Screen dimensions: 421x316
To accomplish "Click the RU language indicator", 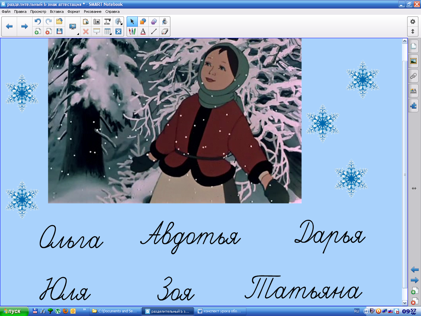I will pos(357,311).
